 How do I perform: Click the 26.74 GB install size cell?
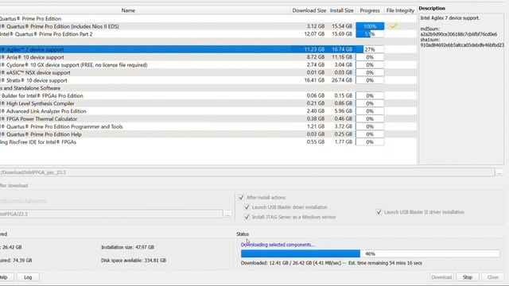pyautogui.click(x=342, y=80)
